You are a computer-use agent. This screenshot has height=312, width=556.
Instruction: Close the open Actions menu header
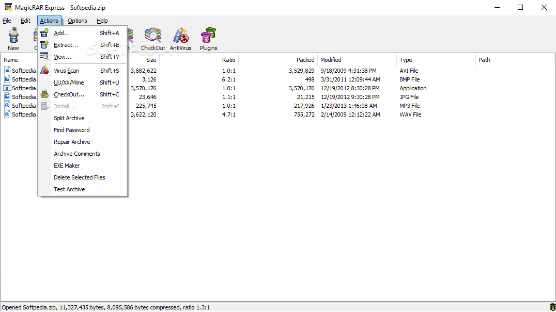[x=49, y=21]
